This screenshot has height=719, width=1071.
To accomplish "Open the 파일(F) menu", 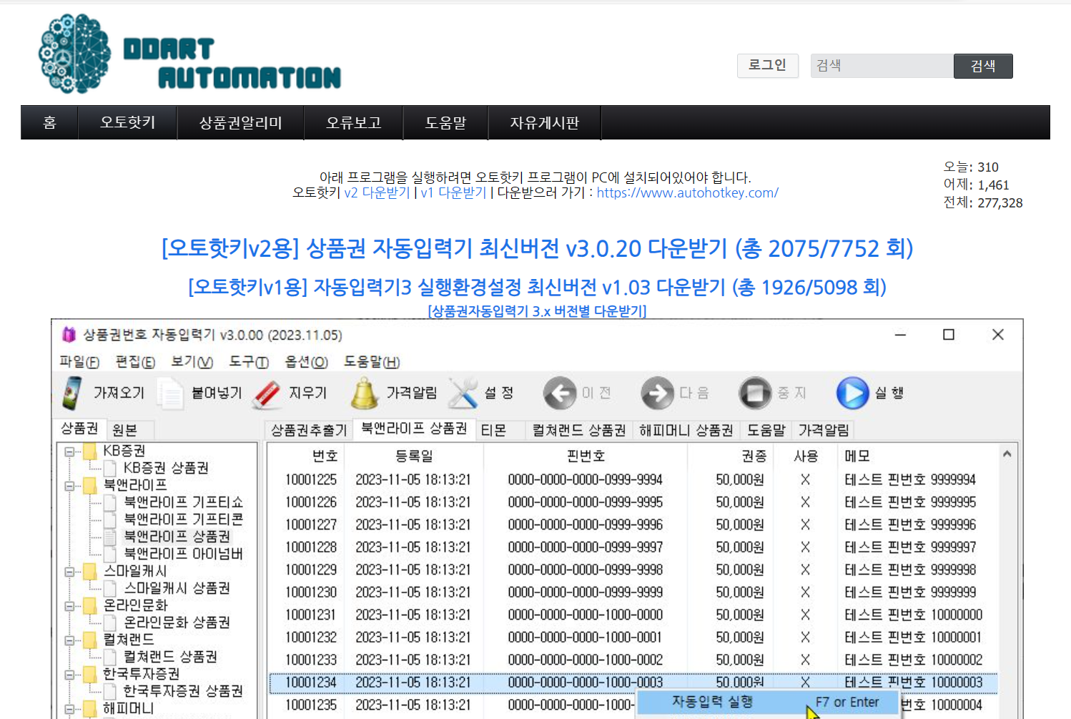I will tap(79, 362).
